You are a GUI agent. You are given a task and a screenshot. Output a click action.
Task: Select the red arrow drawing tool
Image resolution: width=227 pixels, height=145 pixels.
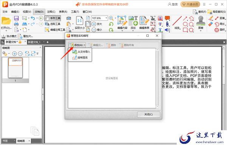(x=185, y=18)
